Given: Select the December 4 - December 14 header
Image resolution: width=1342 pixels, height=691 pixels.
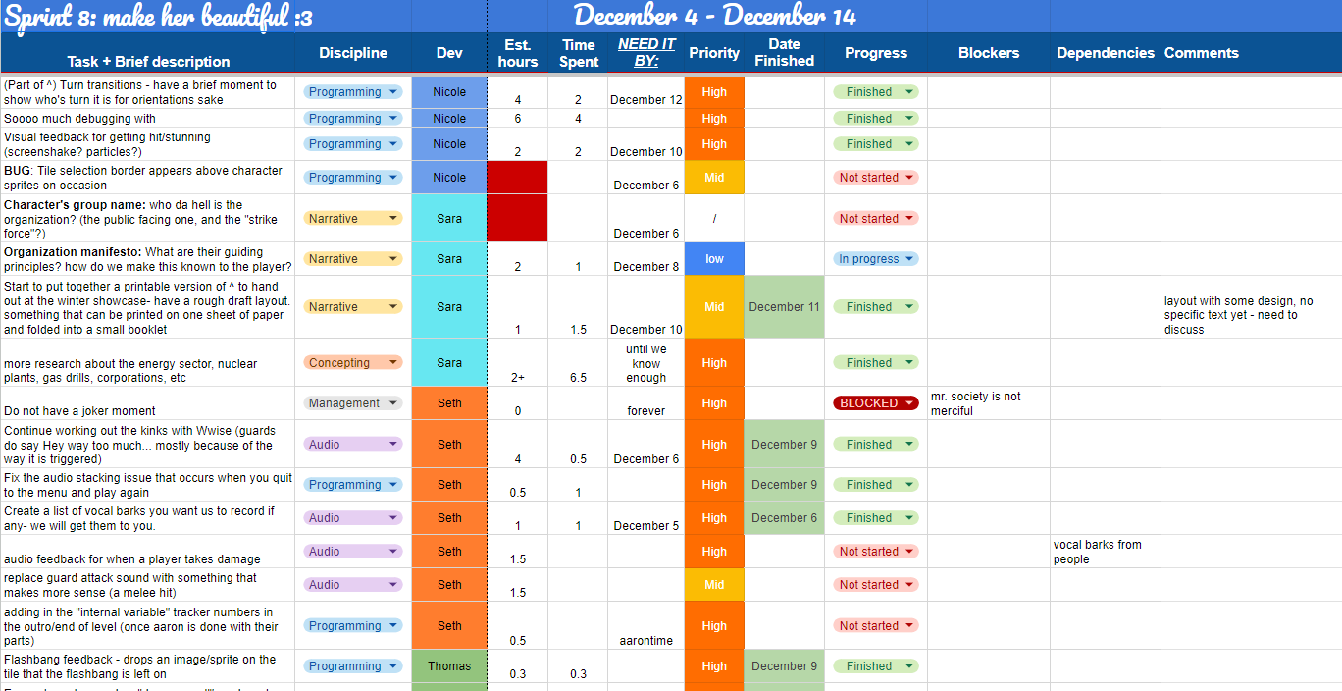Looking at the screenshot, I should click(x=714, y=16).
